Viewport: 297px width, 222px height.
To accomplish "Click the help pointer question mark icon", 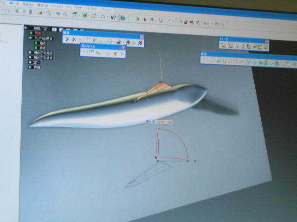I will point(113,18).
